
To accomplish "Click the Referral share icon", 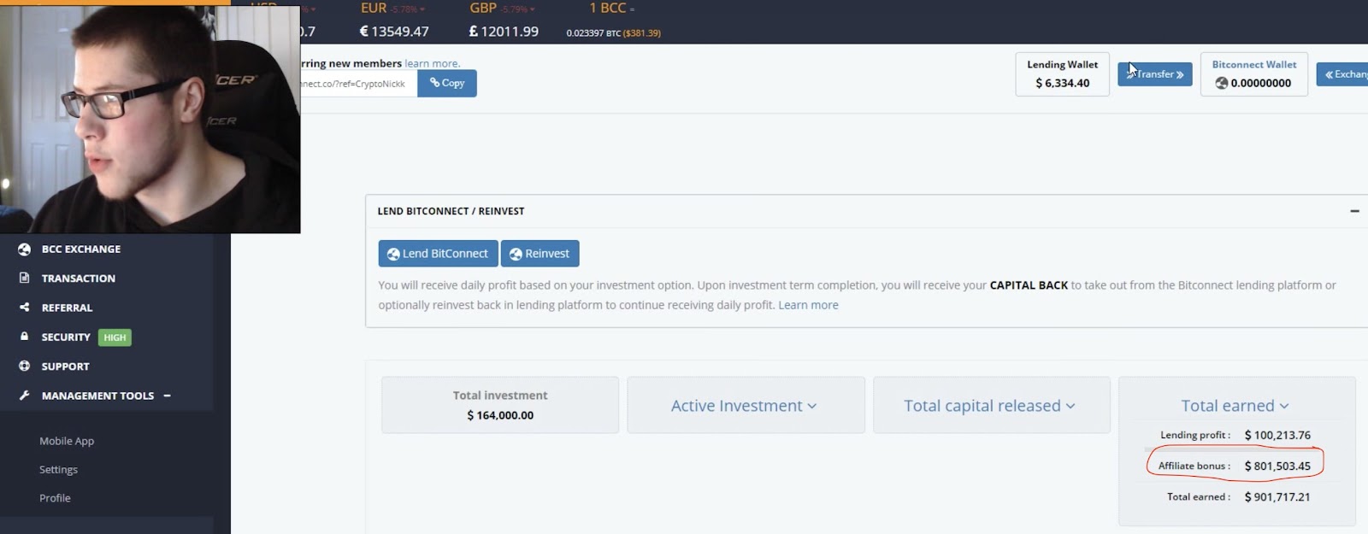I will (x=24, y=307).
